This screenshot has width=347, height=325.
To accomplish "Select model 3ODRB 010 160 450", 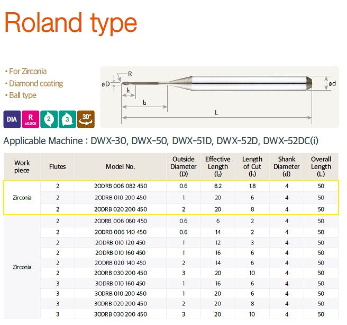I will [x=121, y=284].
